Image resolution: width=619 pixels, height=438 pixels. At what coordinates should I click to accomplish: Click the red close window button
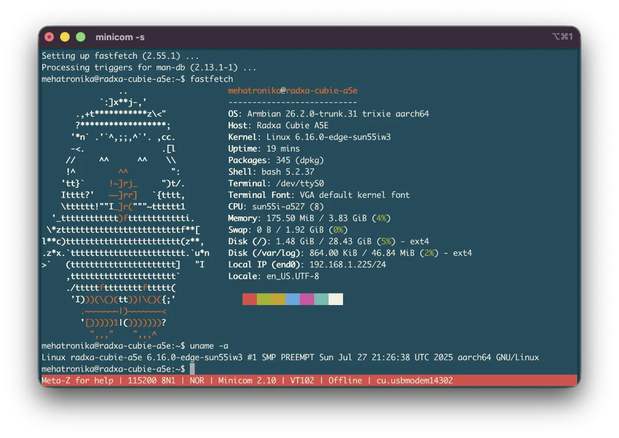tap(50, 37)
